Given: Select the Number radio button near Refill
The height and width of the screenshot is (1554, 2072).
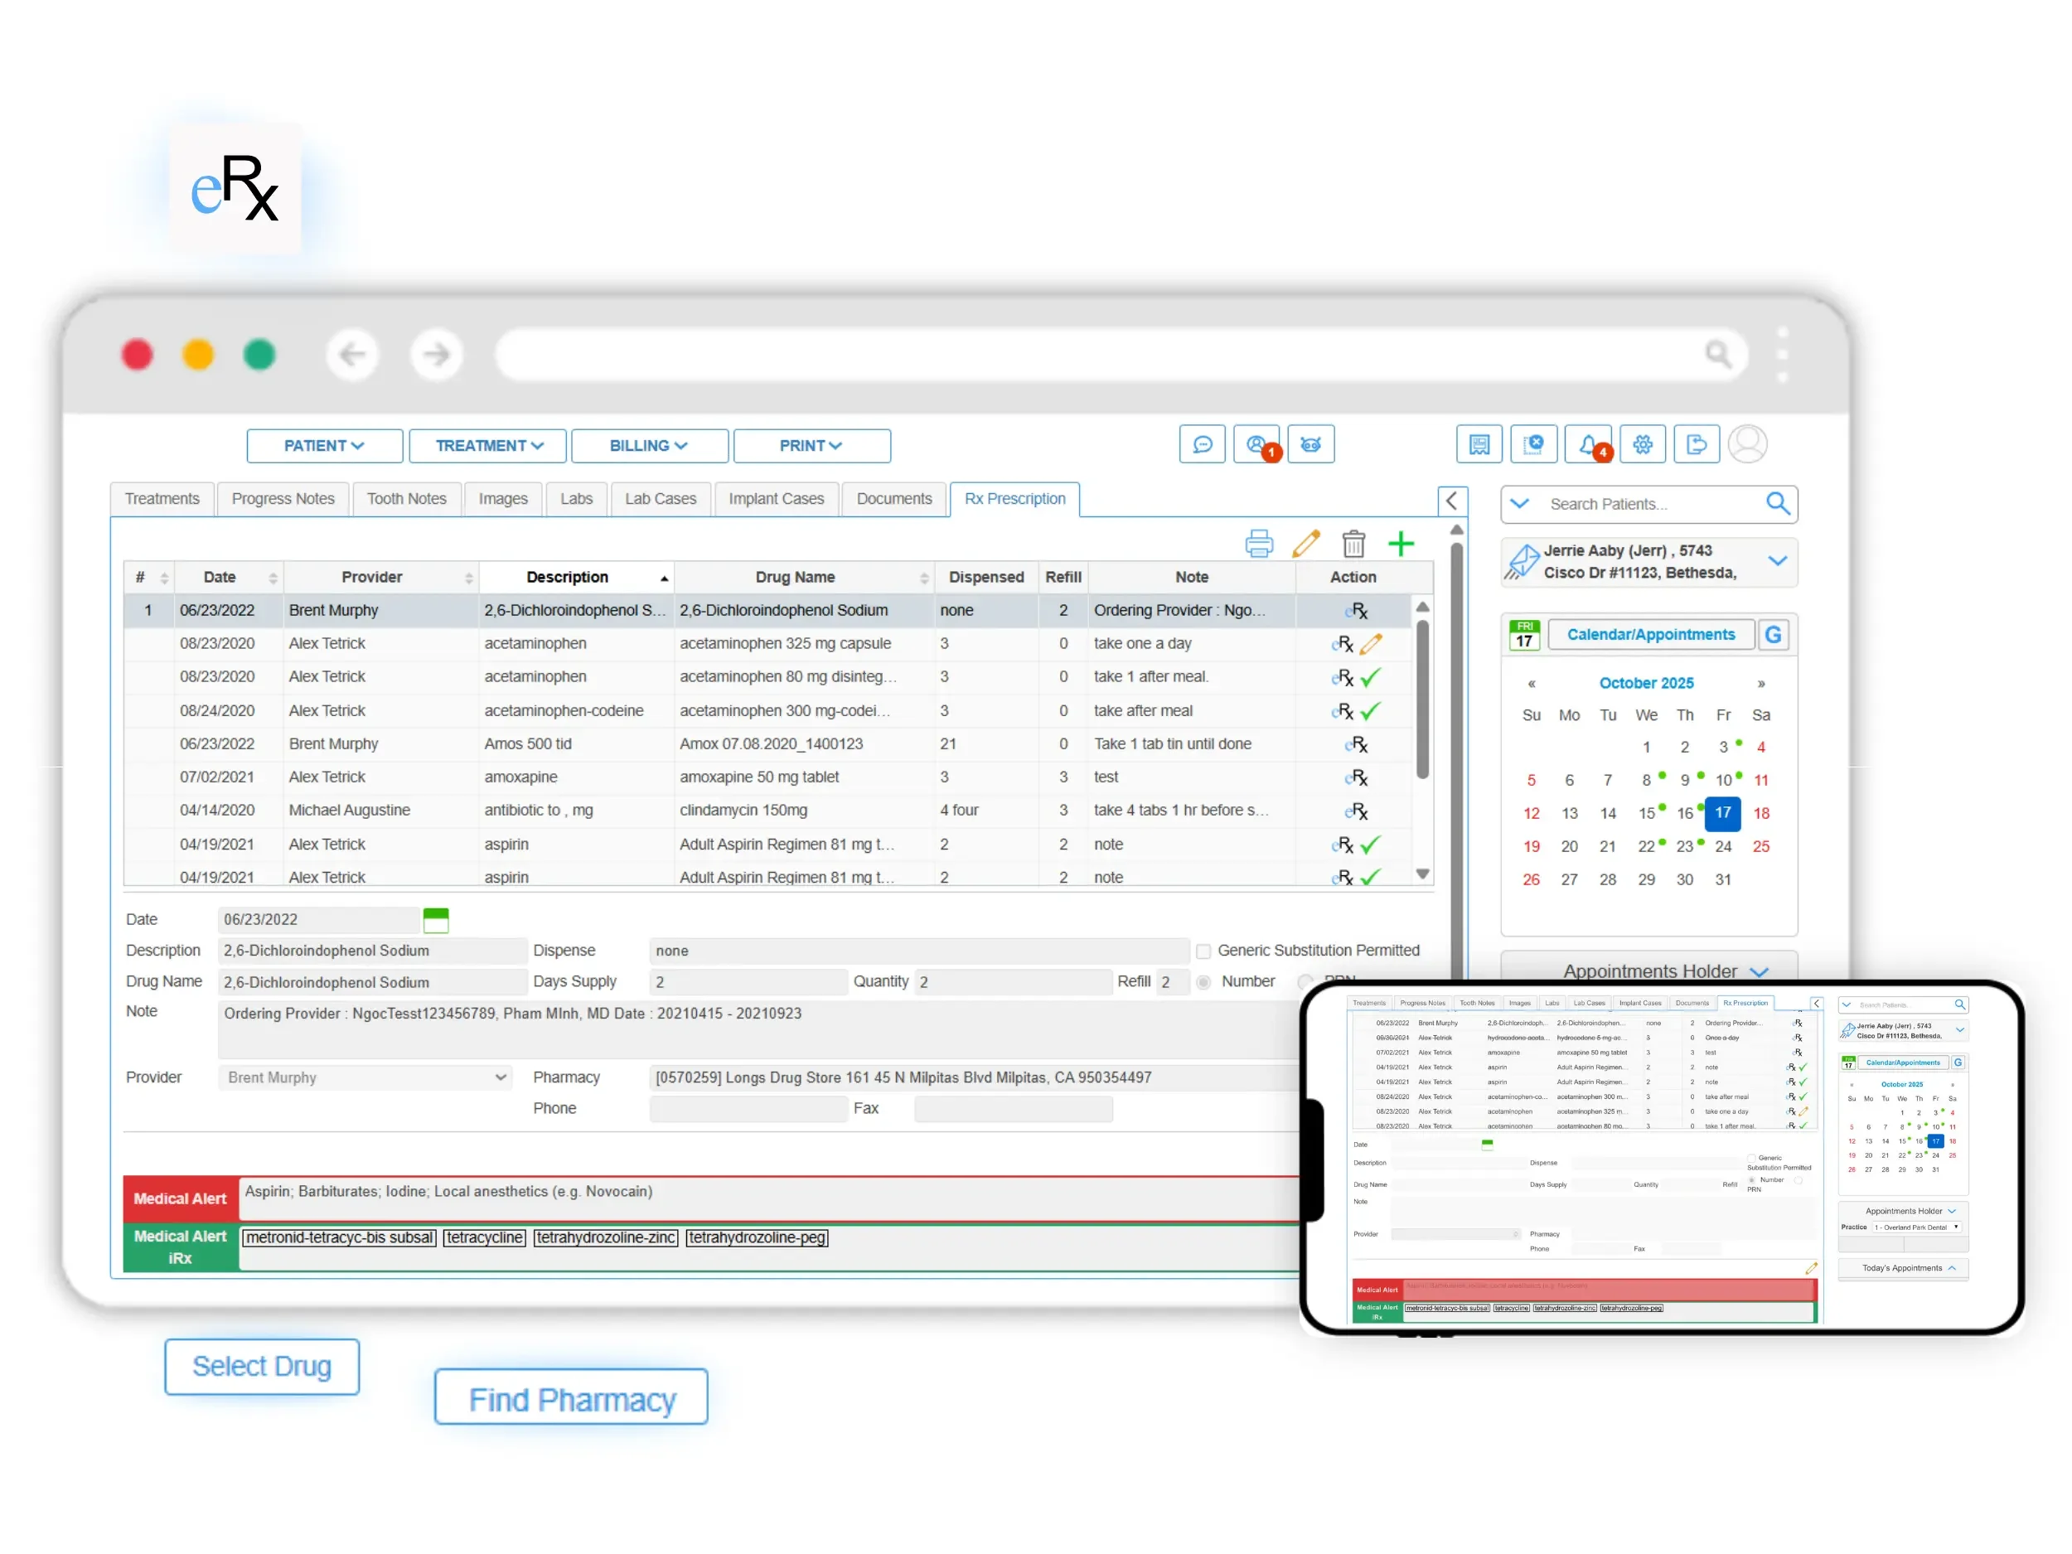Looking at the screenshot, I should click(x=1204, y=981).
